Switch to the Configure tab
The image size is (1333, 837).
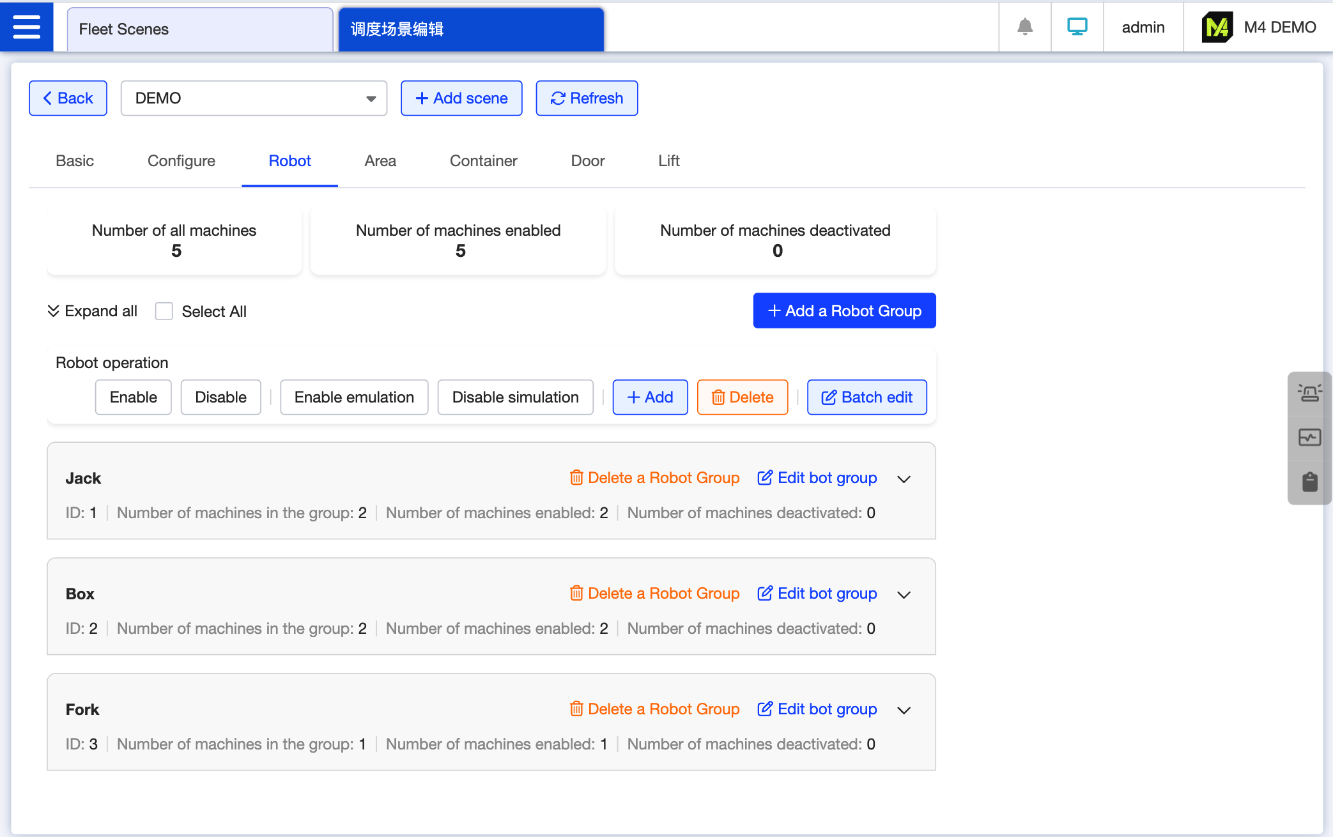click(181, 161)
